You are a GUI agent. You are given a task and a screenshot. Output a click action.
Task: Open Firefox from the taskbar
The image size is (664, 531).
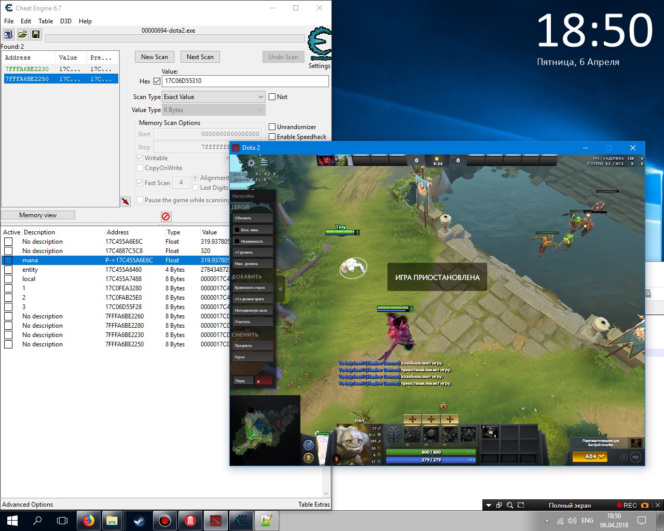89,520
